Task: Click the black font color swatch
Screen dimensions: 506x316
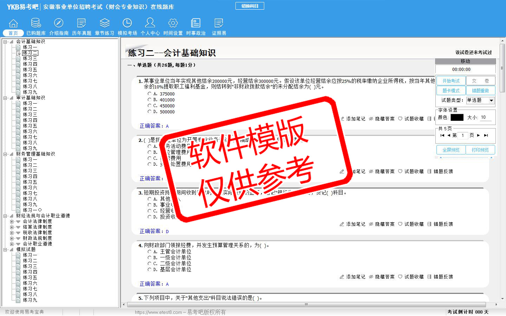Action: coord(457,118)
